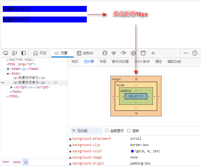The width and height of the screenshot is (201, 166).
Task: Open the DOM 断点 breakpoints tab
Action: [x=142, y=61]
